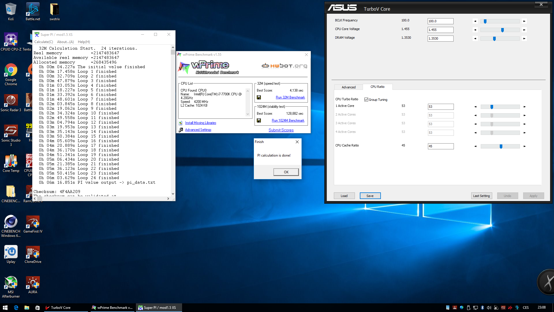The height and width of the screenshot is (312, 554).
Task: Click OK in the Finish dialog
Action: pos(286,172)
